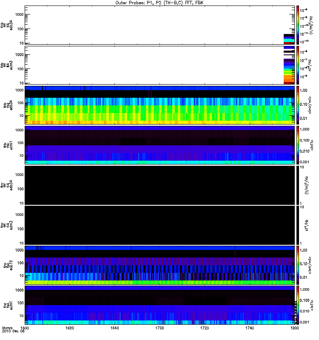Viewport: 319px width, 340px height.
Task: Click the '1800' time axis label
Action: click(294, 328)
